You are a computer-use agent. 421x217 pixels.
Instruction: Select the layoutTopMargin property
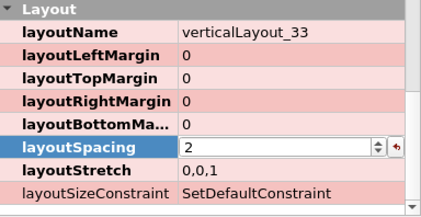click(x=89, y=78)
